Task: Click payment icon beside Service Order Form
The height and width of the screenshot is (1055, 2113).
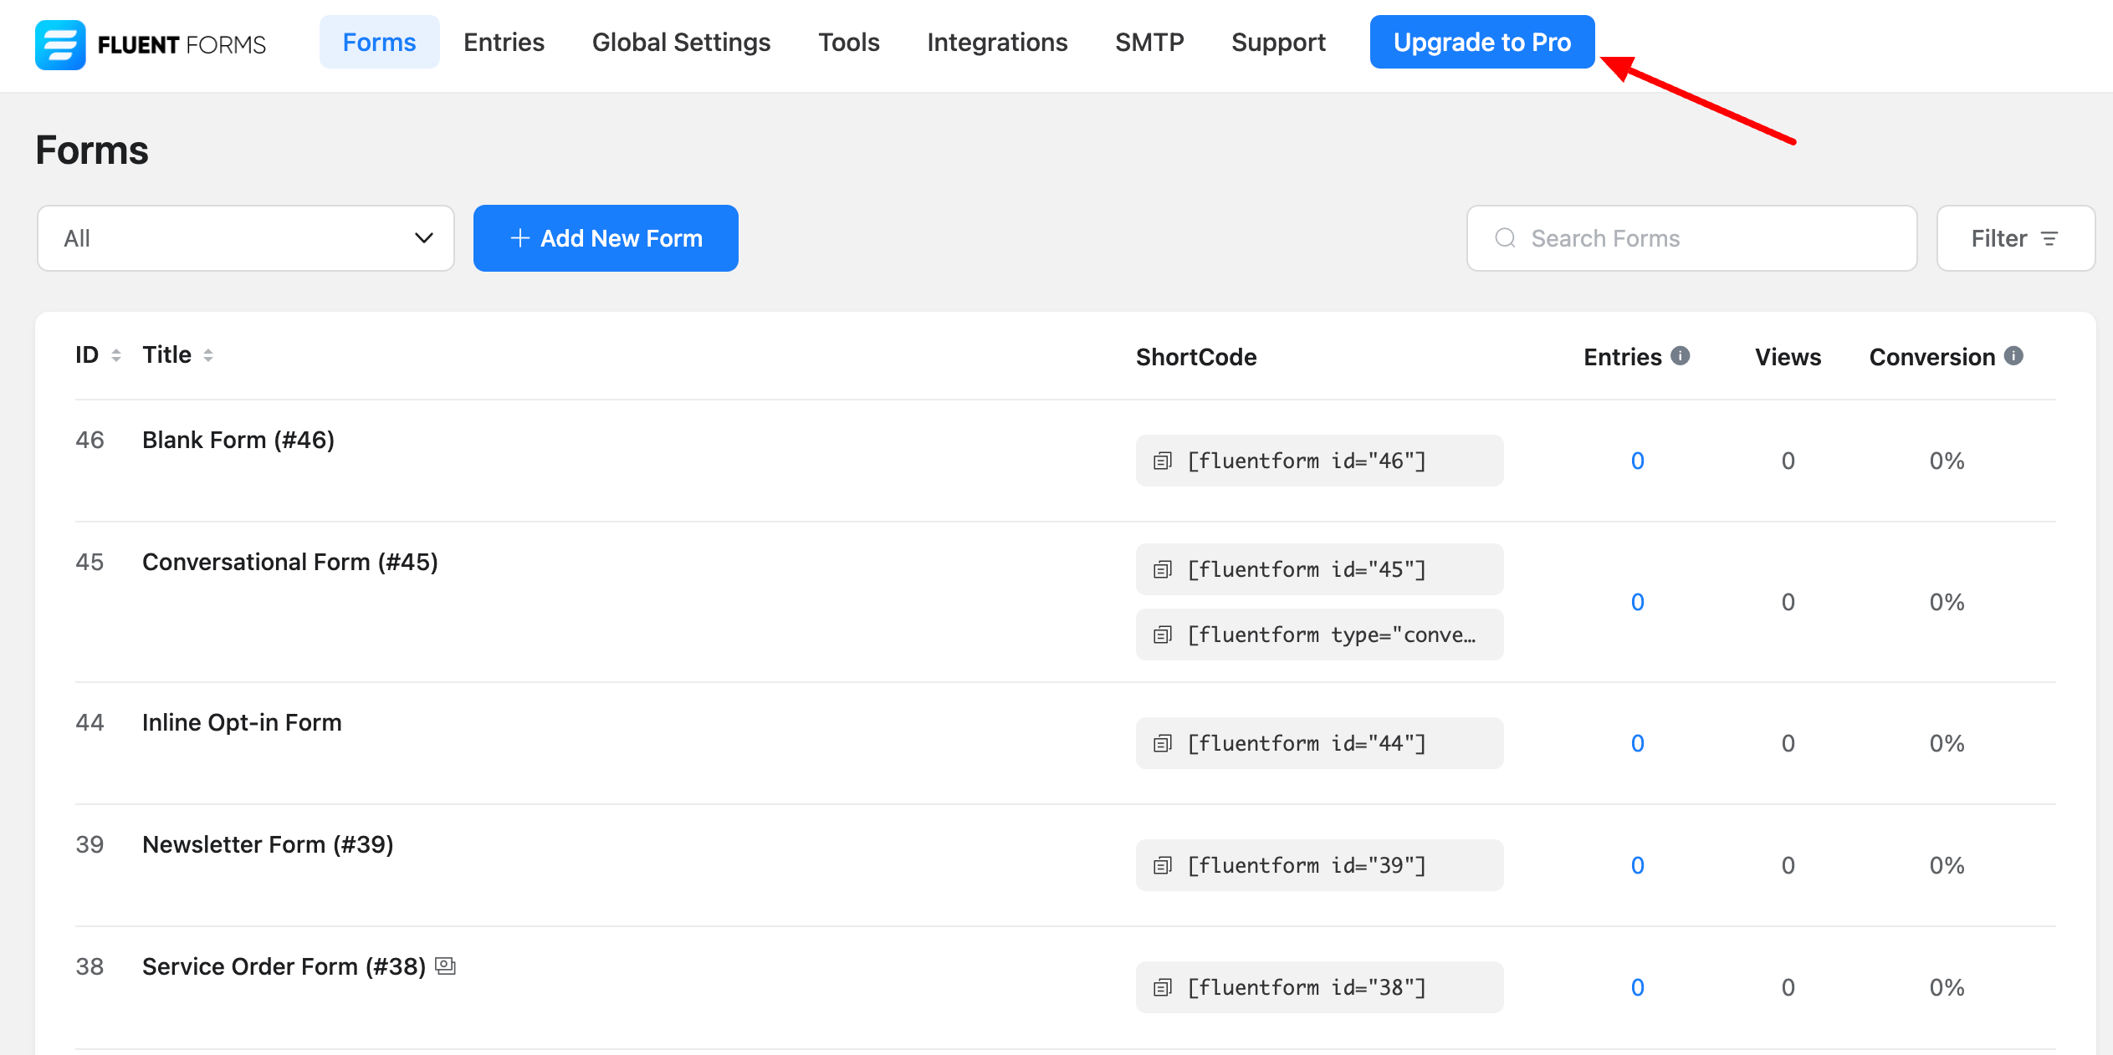Action: click(446, 966)
